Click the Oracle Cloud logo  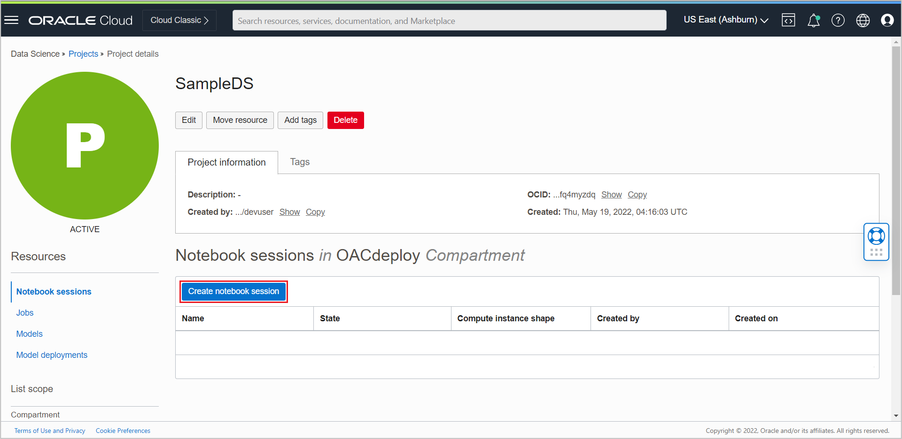coord(80,21)
